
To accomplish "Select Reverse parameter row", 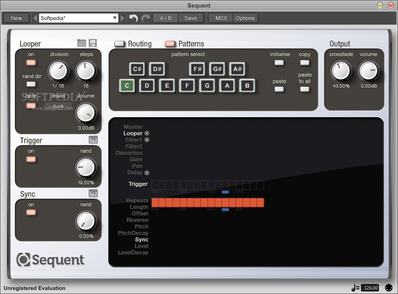I will [137, 220].
